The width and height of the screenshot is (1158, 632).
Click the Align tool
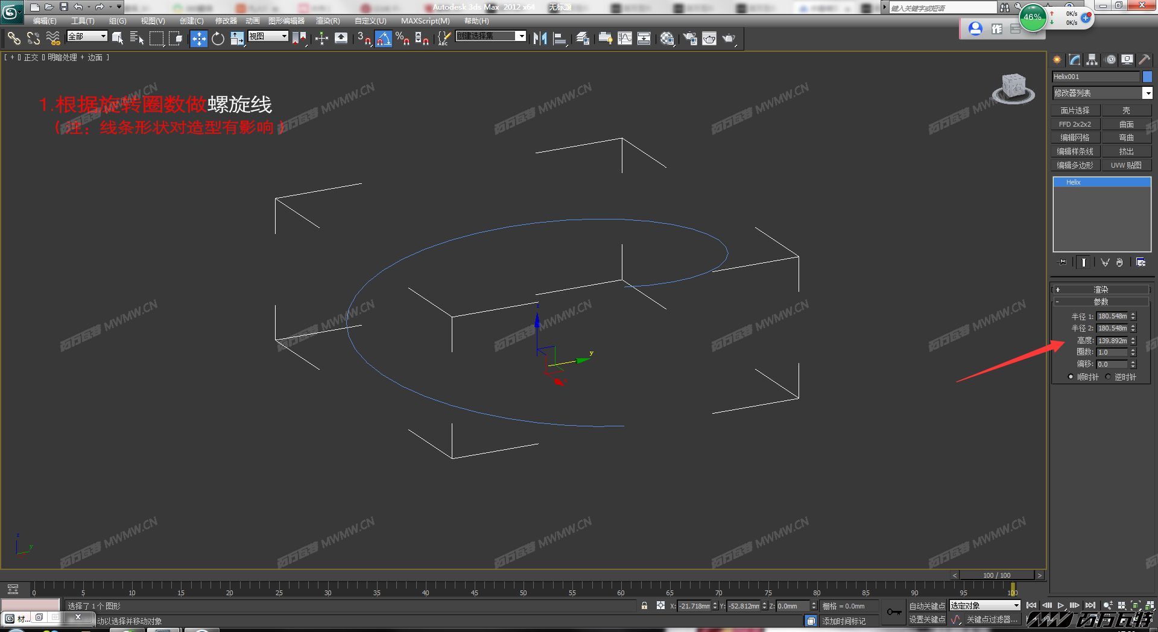[560, 39]
